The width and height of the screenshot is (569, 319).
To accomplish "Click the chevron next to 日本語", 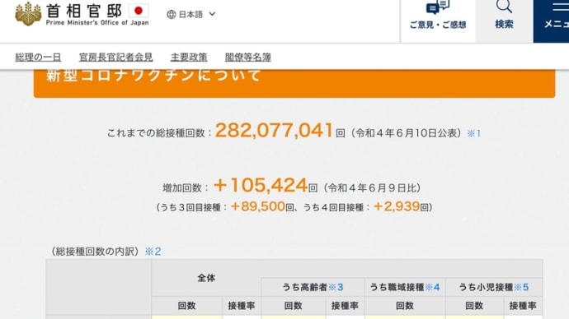I will tap(212, 14).
